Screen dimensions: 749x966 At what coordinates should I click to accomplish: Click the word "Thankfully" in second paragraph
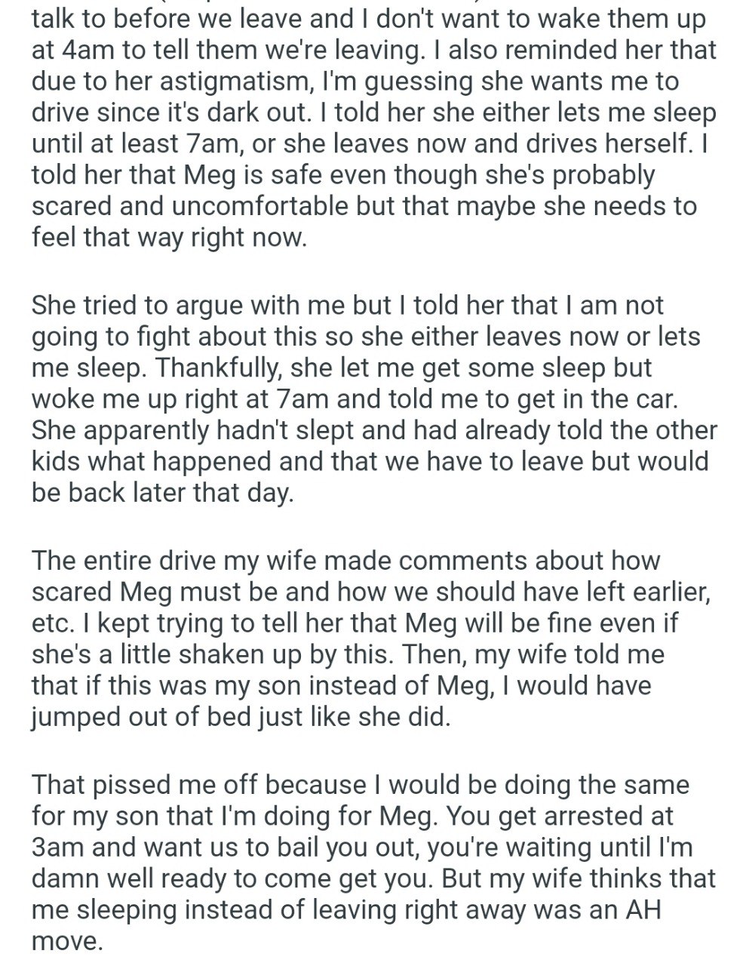(x=216, y=369)
